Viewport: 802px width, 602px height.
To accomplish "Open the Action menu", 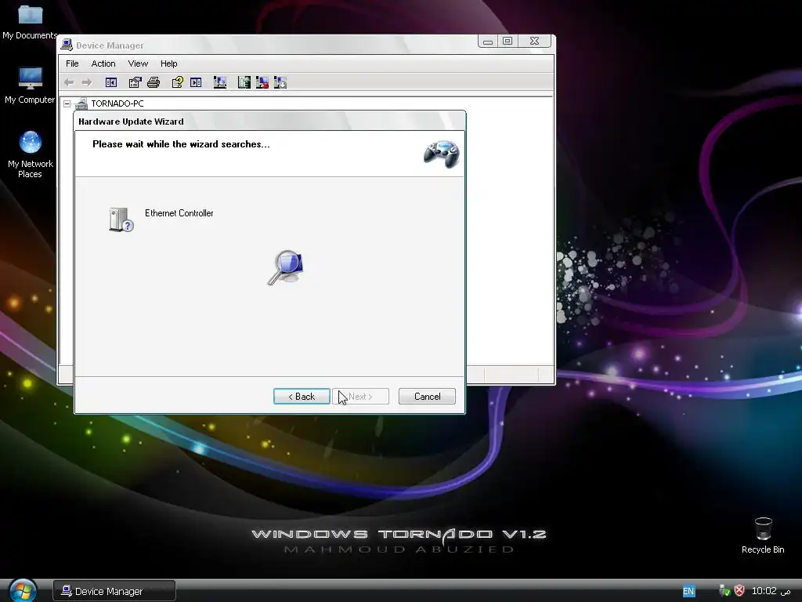I will coord(103,63).
